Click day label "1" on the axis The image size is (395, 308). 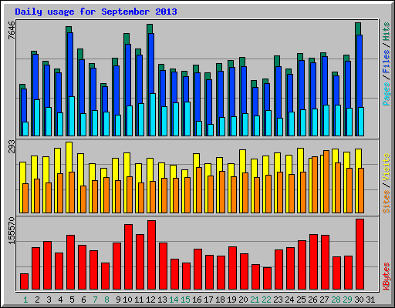pyautogui.click(x=25, y=300)
